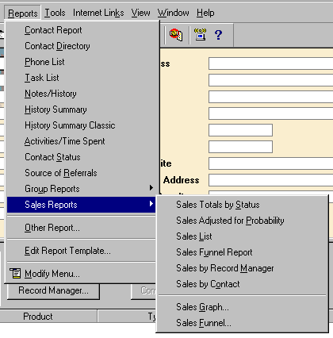The image size is (333, 338).
Task: Click the computer with antenna toolbar icon
Action: [200, 34]
